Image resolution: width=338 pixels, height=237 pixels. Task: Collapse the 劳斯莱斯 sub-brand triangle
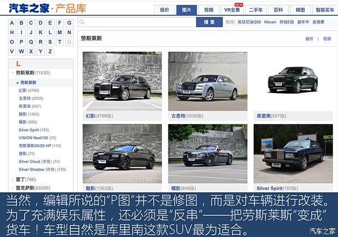pyautogui.click(x=17, y=82)
